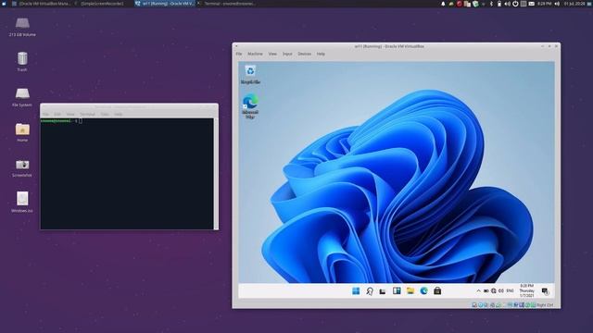Open the Terminal window's Terminal menu

(87, 114)
